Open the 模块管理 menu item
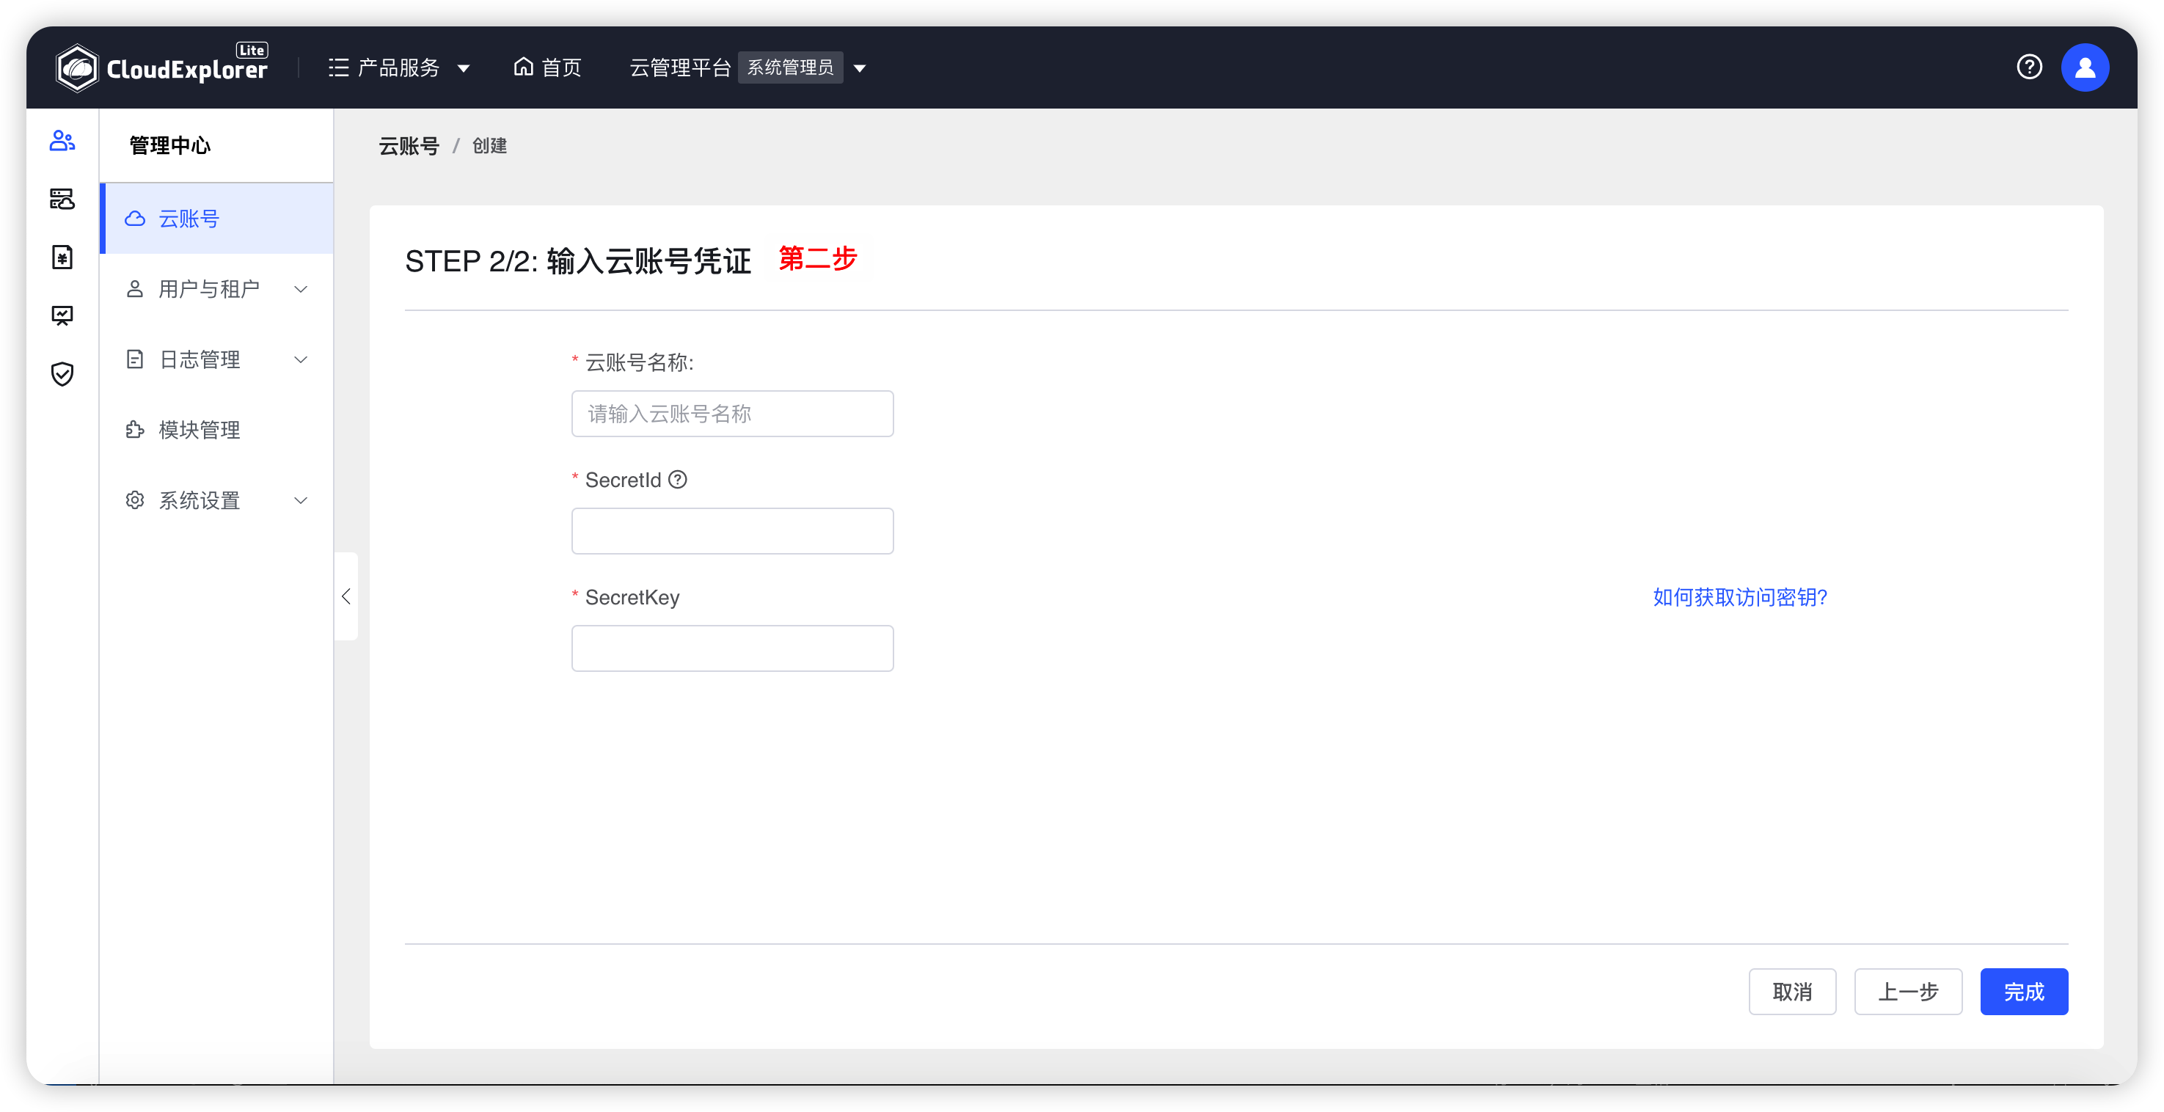The width and height of the screenshot is (2164, 1112). coord(216,430)
